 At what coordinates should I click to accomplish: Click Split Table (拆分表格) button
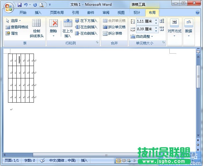113,33
